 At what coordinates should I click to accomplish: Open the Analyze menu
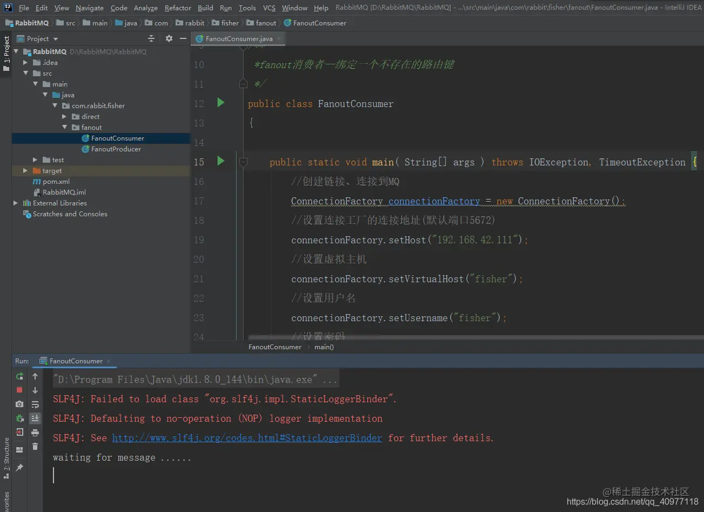[146, 8]
